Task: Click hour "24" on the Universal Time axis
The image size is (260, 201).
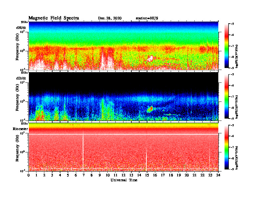Action: click(218, 175)
